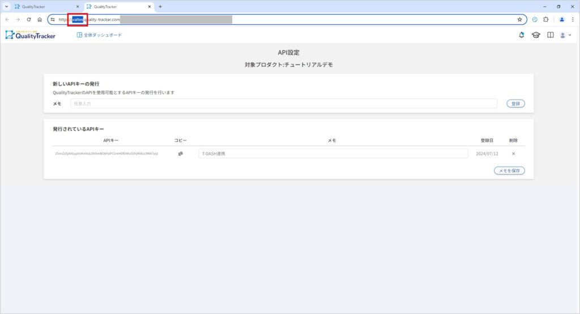The image size is (580, 314).
Task: Click the QualityTracker logo
Action: point(31,35)
